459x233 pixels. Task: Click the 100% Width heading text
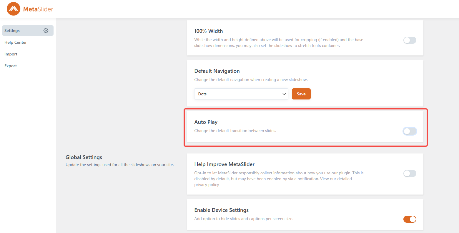[208, 31]
